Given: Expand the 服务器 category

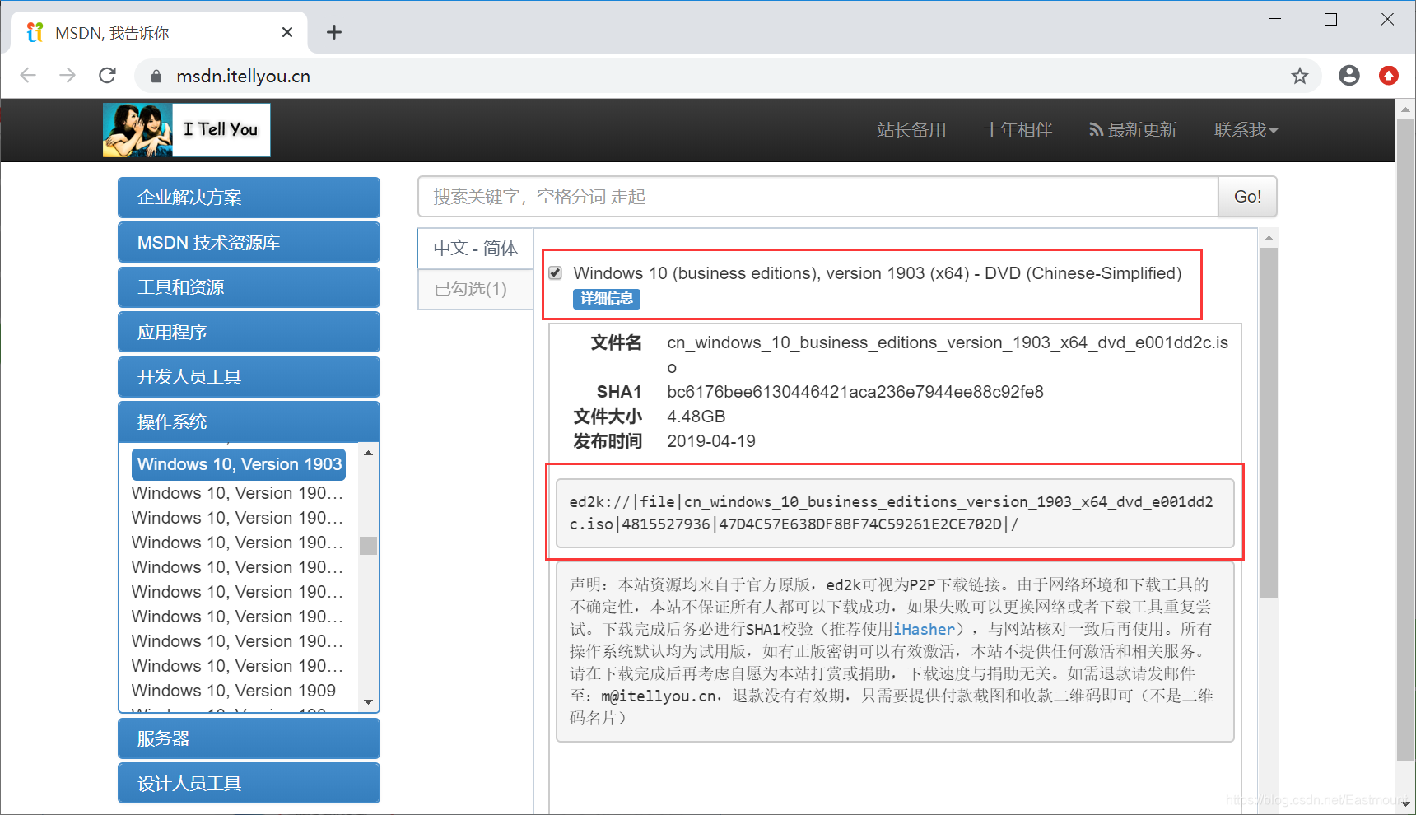Looking at the screenshot, I should [x=249, y=738].
